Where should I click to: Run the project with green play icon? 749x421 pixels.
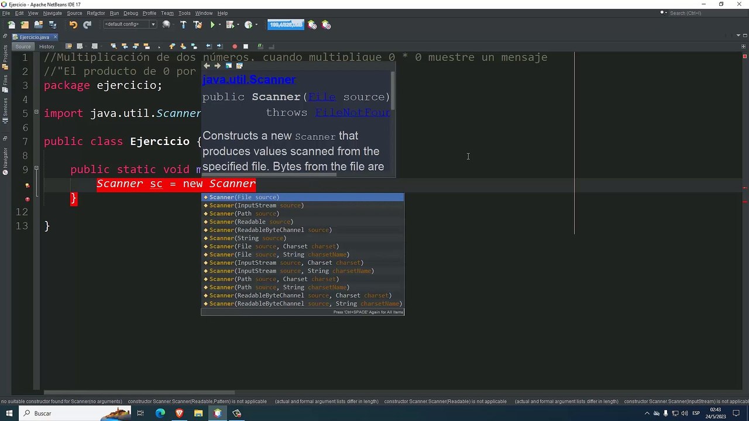(212, 25)
